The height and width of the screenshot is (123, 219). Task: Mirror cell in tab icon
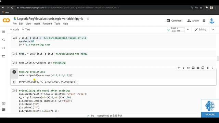point(203,68)
